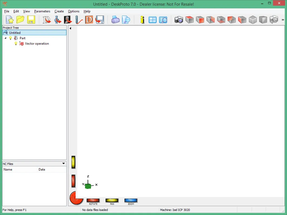This screenshot has width=287, height=215.
Task: Click the camera icon in toolbar
Action: click(179, 20)
